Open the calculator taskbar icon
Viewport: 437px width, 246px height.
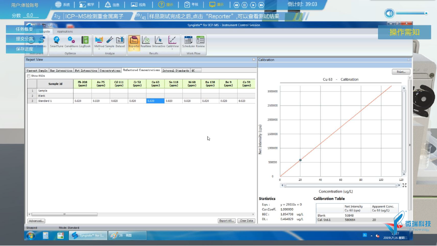(x=46, y=236)
